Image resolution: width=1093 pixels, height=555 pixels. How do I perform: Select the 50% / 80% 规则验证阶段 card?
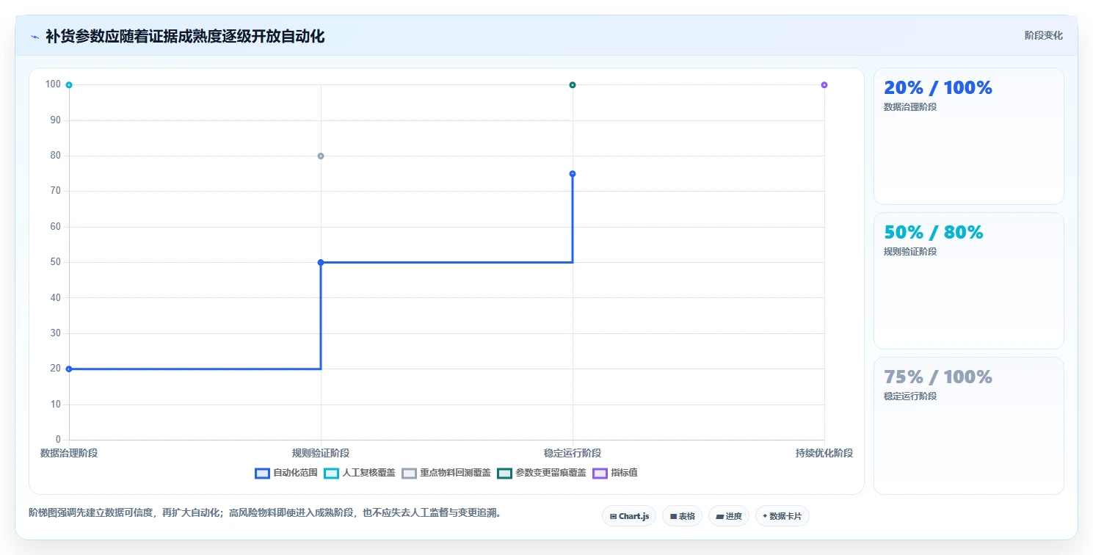pos(968,280)
